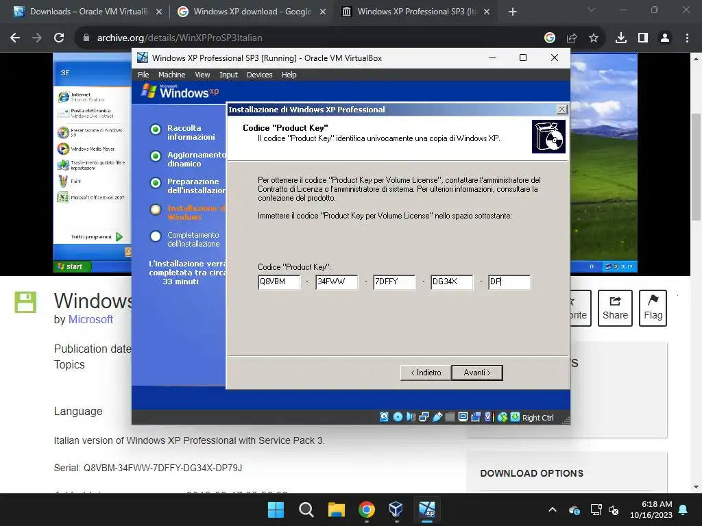
Task: Close the Installazione di Windows XP Professional dialog
Action: [x=562, y=109]
